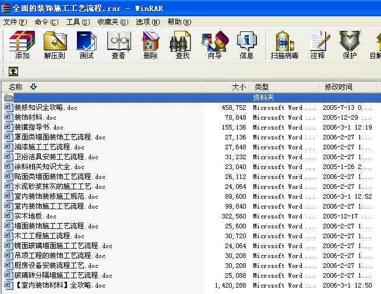Go up one folder level button

tap(13, 71)
